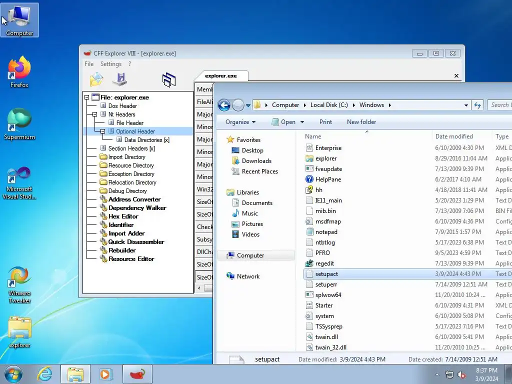Image resolution: width=512 pixels, height=384 pixels.
Task: Select Import Adder tool
Action: click(126, 233)
